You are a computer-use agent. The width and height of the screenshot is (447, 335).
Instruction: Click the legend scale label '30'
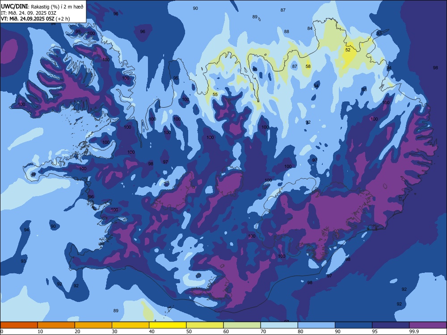point(114,331)
